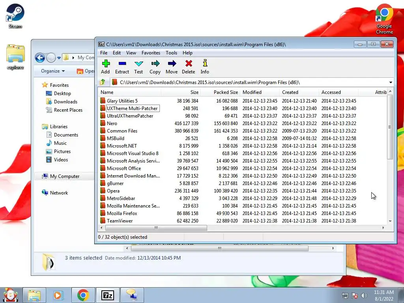Click the Santa Start button on taskbar
The height and width of the screenshot is (303, 404).
pos(10,295)
